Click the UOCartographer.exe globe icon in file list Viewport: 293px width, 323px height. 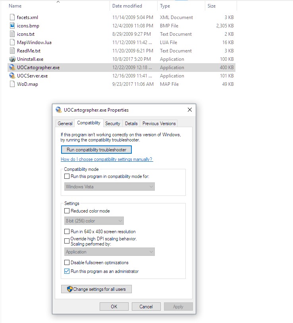coord(12,68)
